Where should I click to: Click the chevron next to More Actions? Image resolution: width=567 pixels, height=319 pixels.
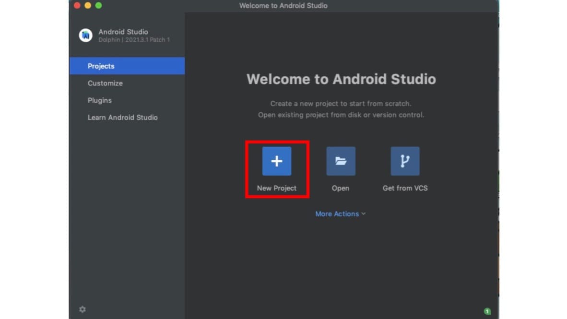coord(363,213)
